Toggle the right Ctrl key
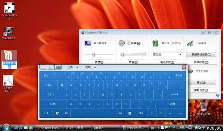 pos(140,113)
